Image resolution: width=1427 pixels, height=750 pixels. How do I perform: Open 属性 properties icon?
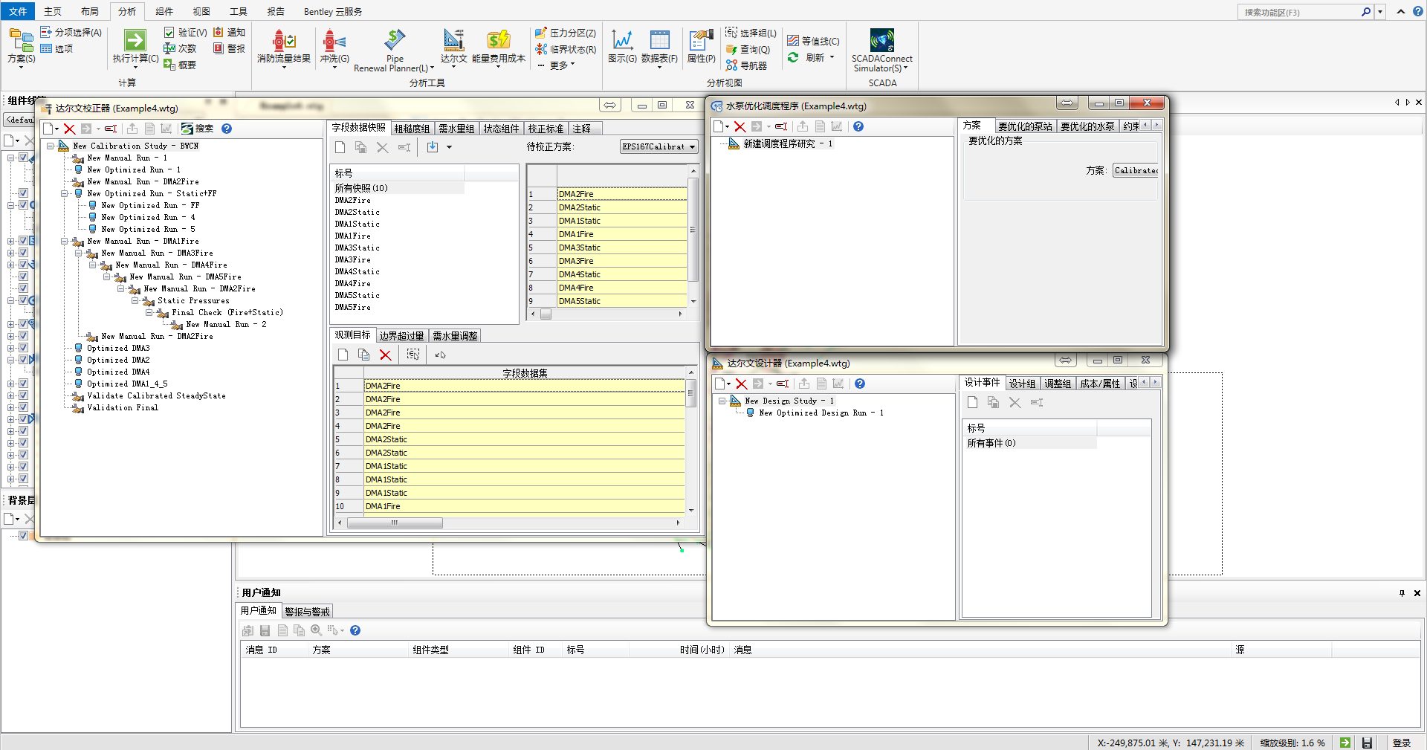[x=701, y=40]
